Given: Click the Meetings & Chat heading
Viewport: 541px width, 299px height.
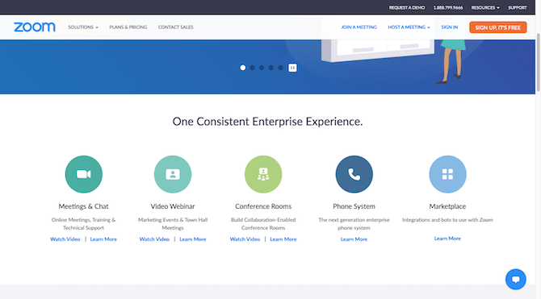Looking at the screenshot, I should click(x=83, y=206).
